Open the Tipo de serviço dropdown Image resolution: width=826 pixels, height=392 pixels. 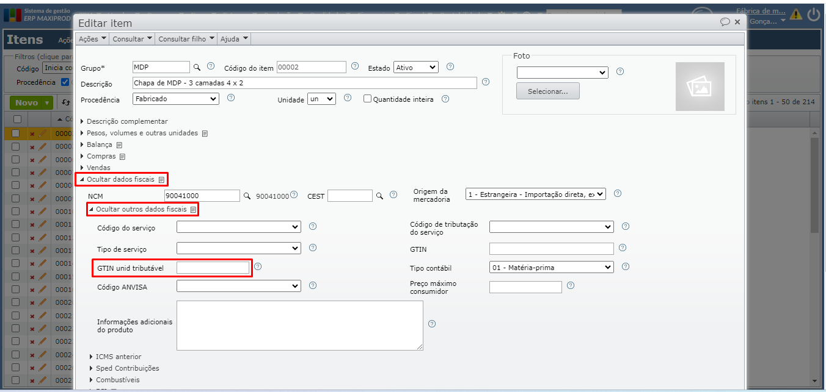pyautogui.click(x=239, y=248)
